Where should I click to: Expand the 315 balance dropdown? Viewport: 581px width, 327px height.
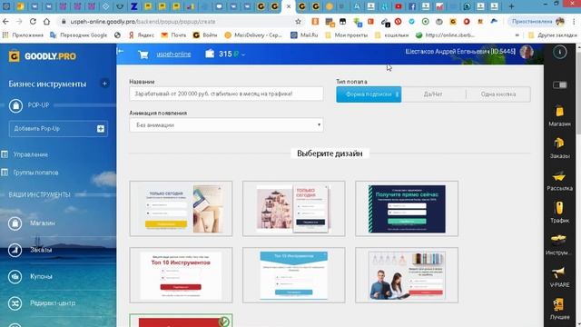243,54
